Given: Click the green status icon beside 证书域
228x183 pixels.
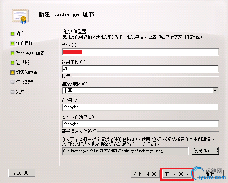Looking at the screenshot, I should click(13, 63).
